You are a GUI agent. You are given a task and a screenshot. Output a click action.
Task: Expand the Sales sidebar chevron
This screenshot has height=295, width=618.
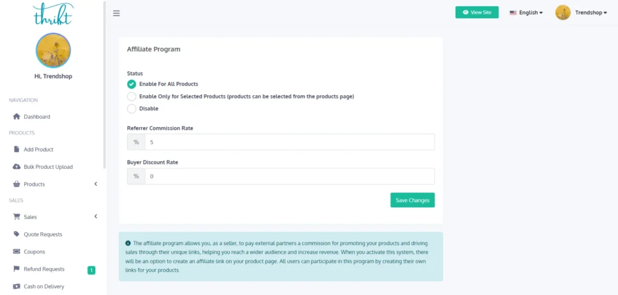coord(95,217)
